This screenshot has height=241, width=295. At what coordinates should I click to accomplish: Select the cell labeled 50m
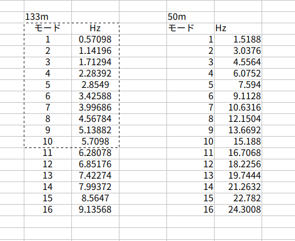(191, 17)
